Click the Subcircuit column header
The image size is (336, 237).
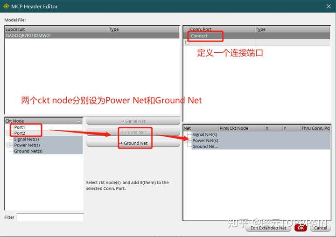click(x=56, y=29)
